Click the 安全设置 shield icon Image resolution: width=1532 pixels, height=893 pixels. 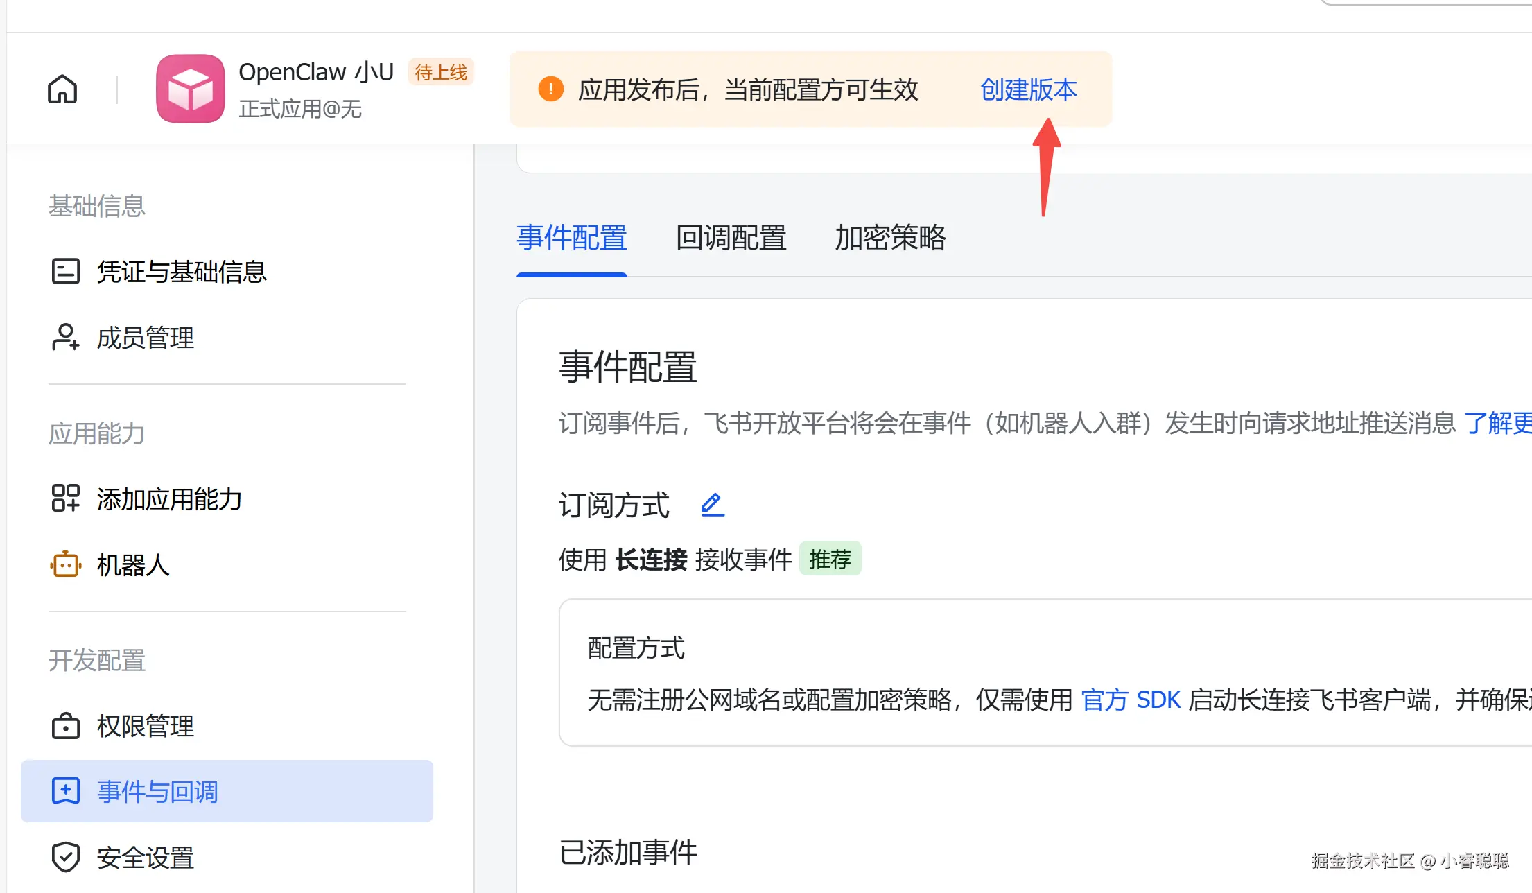(66, 858)
